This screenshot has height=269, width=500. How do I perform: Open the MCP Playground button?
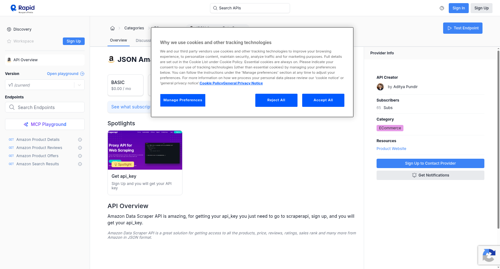pyautogui.click(x=45, y=124)
